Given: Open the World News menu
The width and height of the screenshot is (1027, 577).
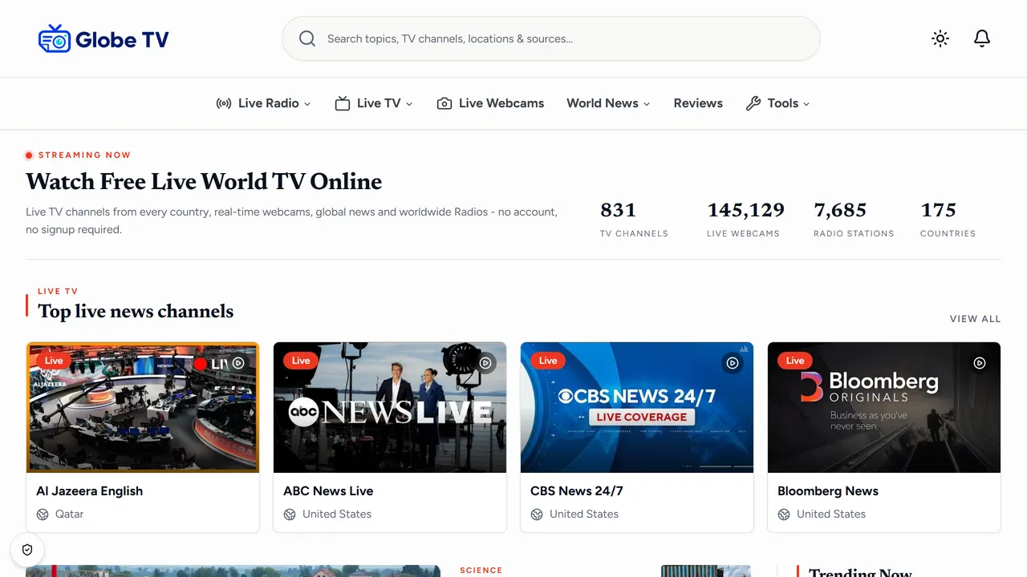Looking at the screenshot, I should 608,103.
